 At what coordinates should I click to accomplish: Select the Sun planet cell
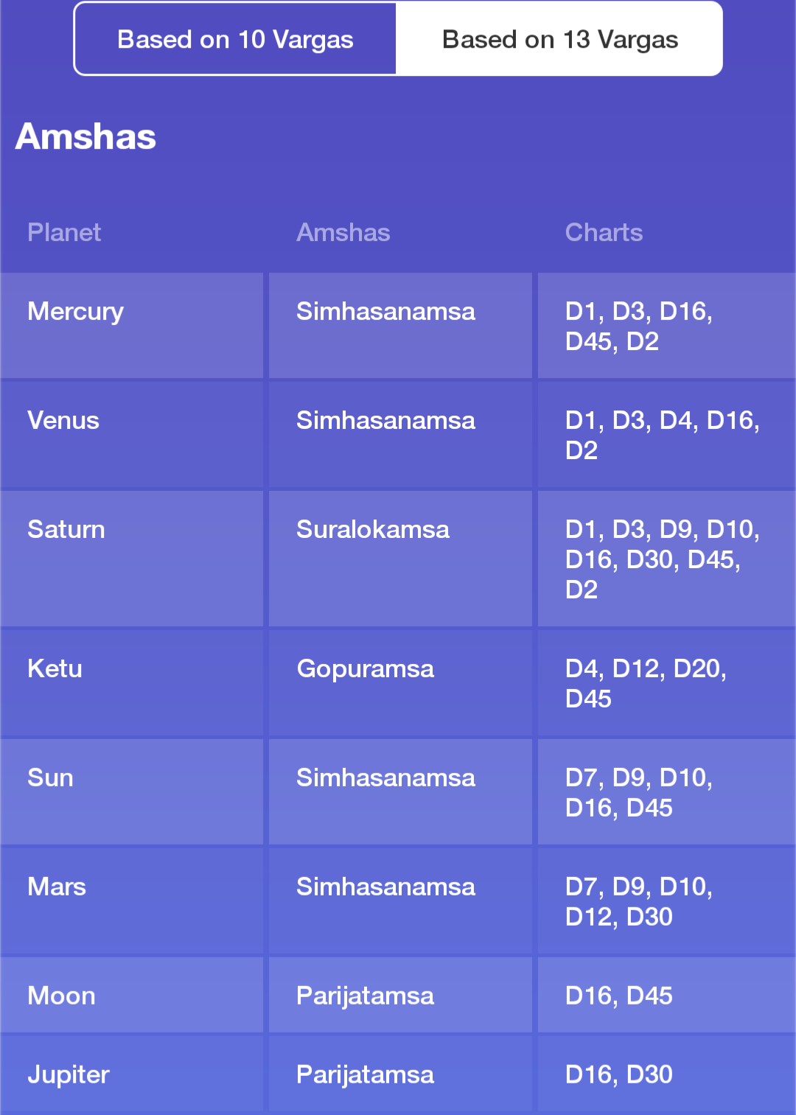point(132,792)
